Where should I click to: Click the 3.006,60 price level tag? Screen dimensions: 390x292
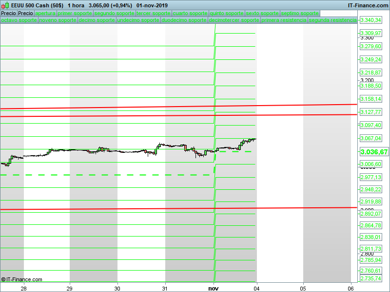click(371, 164)
